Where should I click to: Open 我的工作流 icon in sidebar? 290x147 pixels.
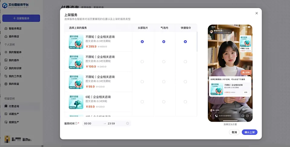coord(6,76)
